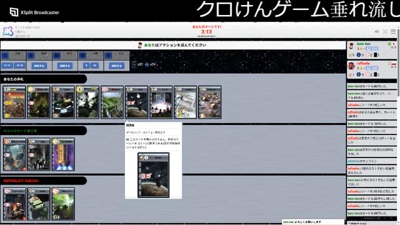Screen dimensions: 400x225
Task: Click the blue button under phase III Settle
Action: pos(65,66)
